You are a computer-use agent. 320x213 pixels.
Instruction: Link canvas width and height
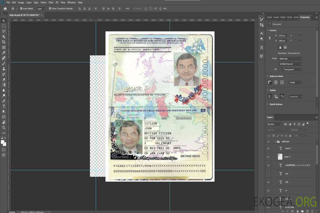(x=270, y=38)
